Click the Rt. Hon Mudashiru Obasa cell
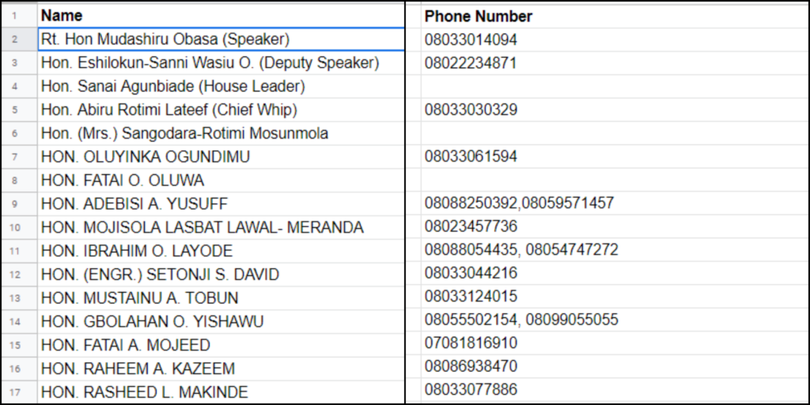This screenshot has width=810, height=405. coord(165,40)
